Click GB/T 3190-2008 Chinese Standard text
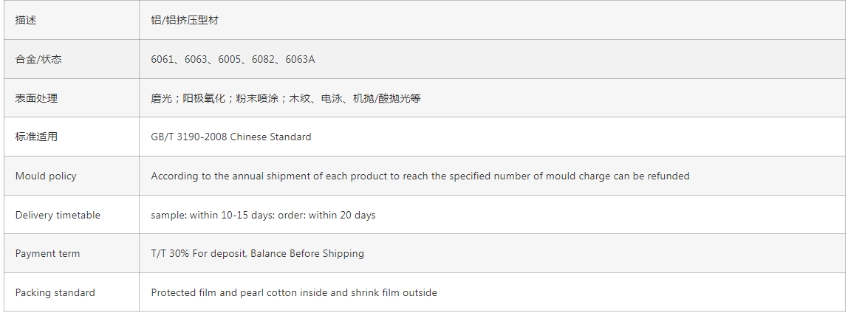The image size is (848, 313). (x=231, y=137)
